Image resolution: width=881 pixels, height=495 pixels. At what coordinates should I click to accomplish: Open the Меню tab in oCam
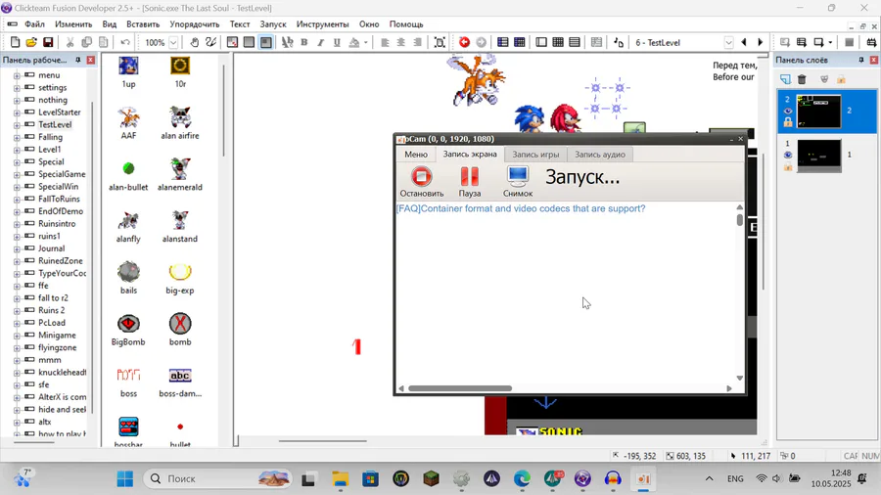[416, 155]
